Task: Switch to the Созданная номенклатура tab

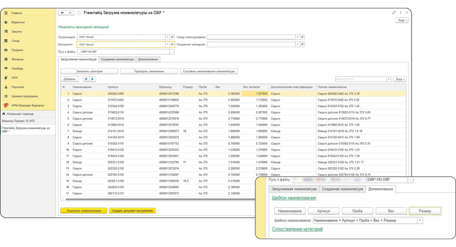Action: coord(117,59)
